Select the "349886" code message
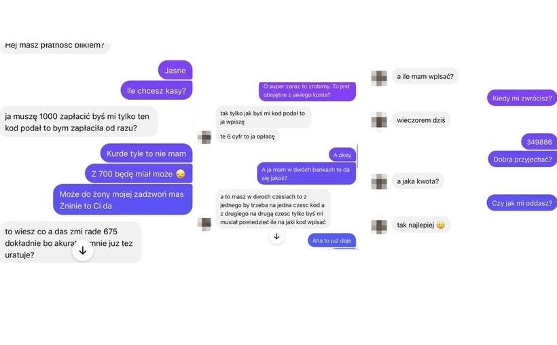This screenshot has height=345, width=557. point(539,142)
